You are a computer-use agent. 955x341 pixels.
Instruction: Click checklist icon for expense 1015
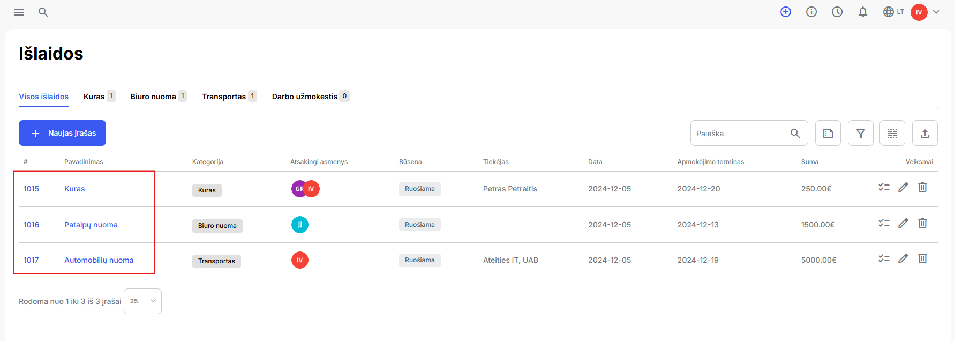884,187
